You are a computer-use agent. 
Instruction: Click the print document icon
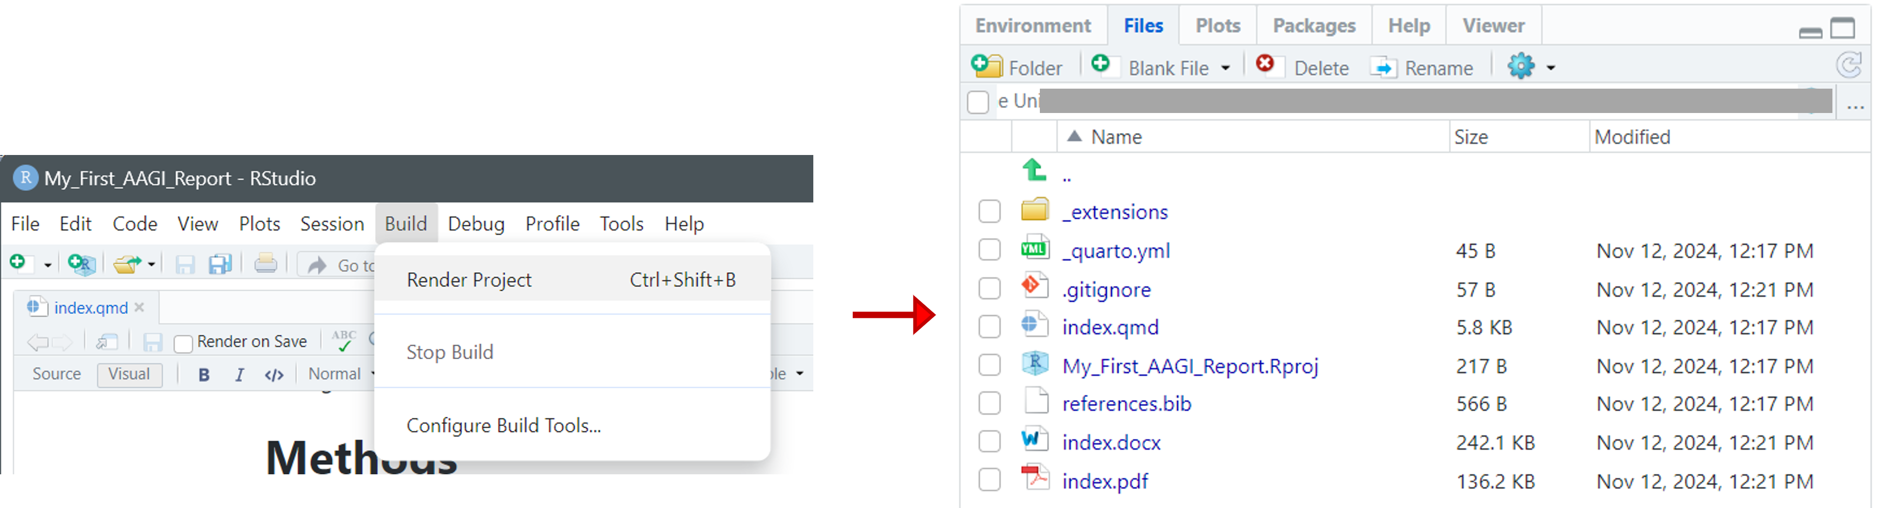click(265, 263)
